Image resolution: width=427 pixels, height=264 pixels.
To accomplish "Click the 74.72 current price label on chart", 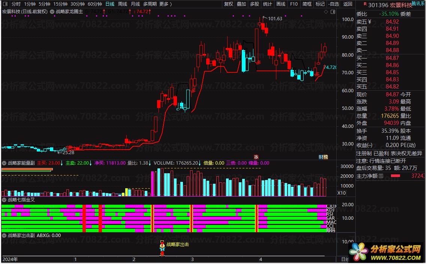I will pyautogui.click(x=330, y=67).
